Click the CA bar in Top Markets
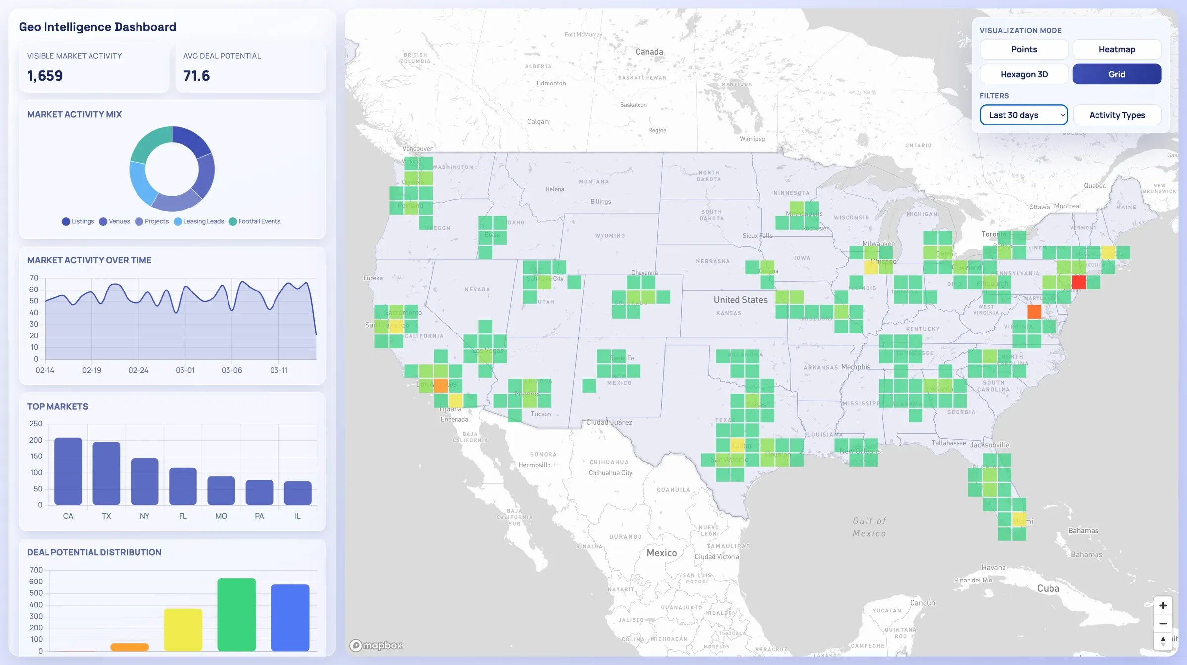 click(x=68, y=471)
